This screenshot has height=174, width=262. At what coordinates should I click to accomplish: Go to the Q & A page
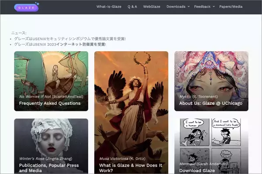(132, 7)
